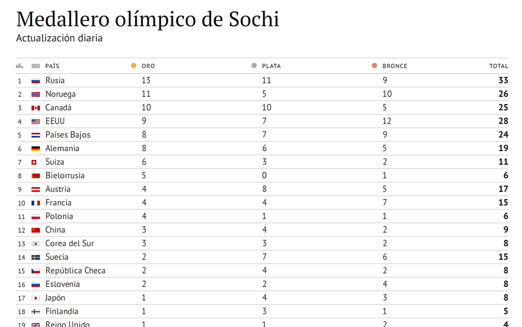
Task: Sort by the BRONCE column header
Action: click(x=394, y=66)
